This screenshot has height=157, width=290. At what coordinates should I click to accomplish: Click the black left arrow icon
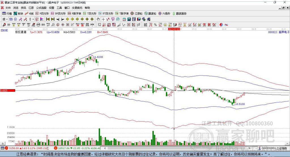click(x=58, y=19)
